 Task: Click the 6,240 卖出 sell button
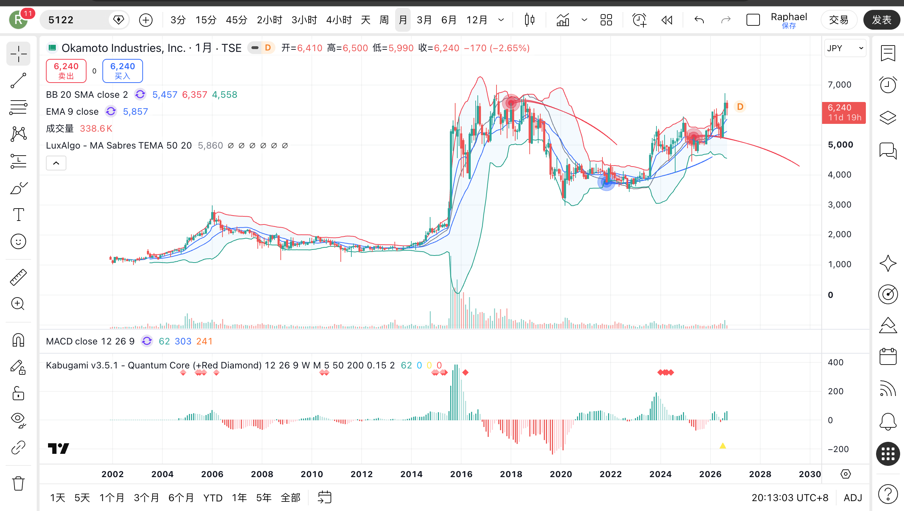point(66,71)
